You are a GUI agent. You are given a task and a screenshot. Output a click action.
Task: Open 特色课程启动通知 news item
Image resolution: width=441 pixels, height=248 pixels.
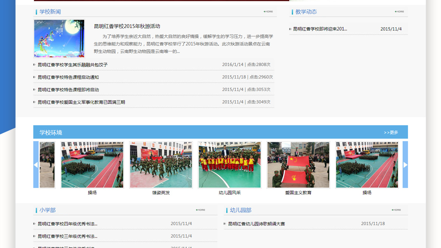[68, 77]
